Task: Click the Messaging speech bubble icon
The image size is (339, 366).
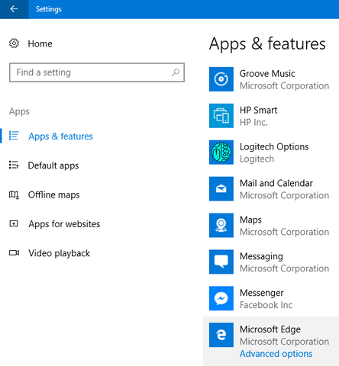Action: click(x=221, y=262)
